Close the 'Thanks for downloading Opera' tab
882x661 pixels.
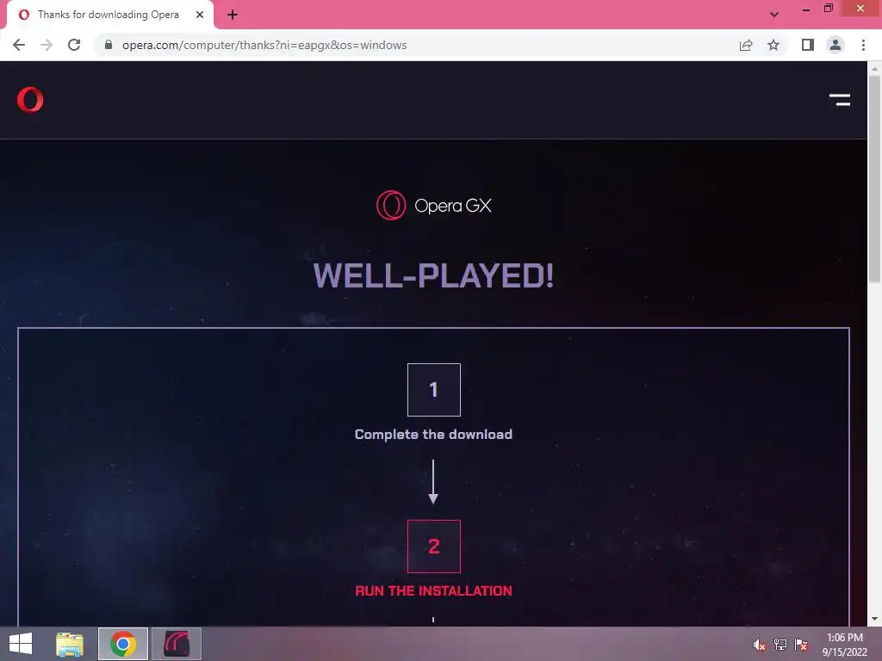pyautogui.click(x=200, y=15)
